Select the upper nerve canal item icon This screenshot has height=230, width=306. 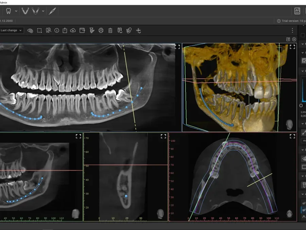pos(304,203)
